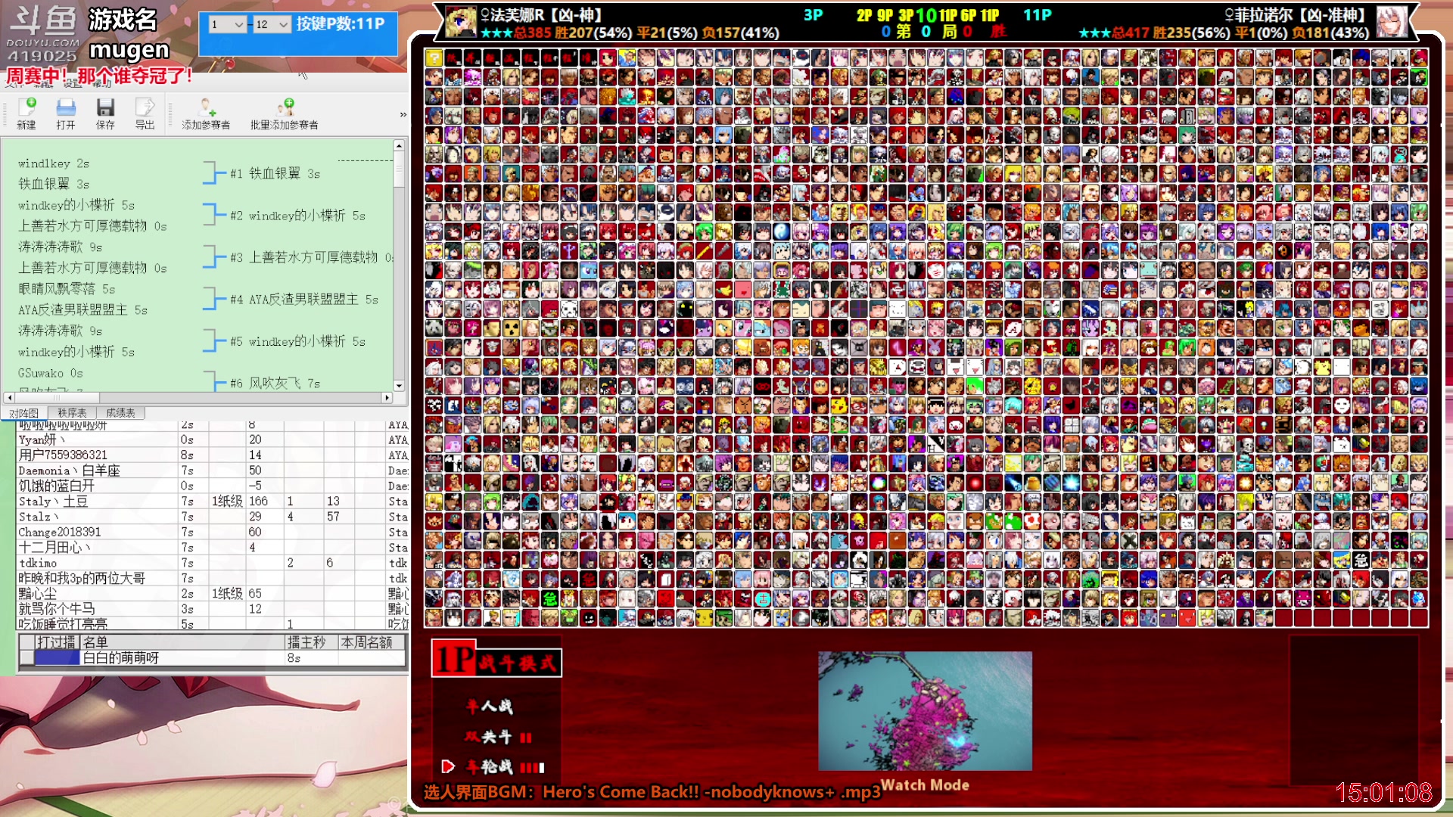Click the blue 打过擂 cell of 白白的萌萌呀
Viewport: 1453px width, 817px height.
tap(58, 658)
